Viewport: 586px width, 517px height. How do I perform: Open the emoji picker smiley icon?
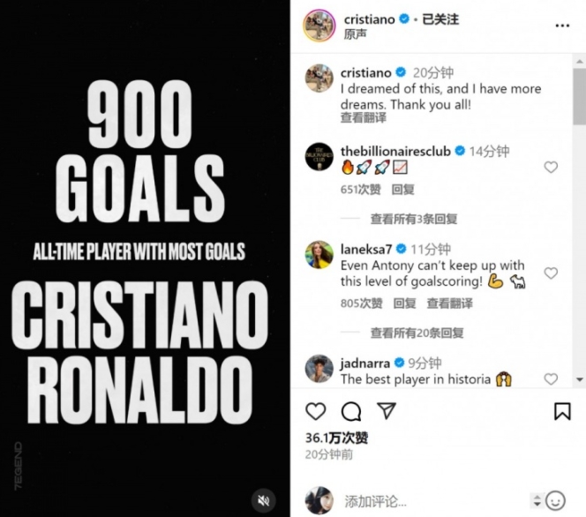555,500
